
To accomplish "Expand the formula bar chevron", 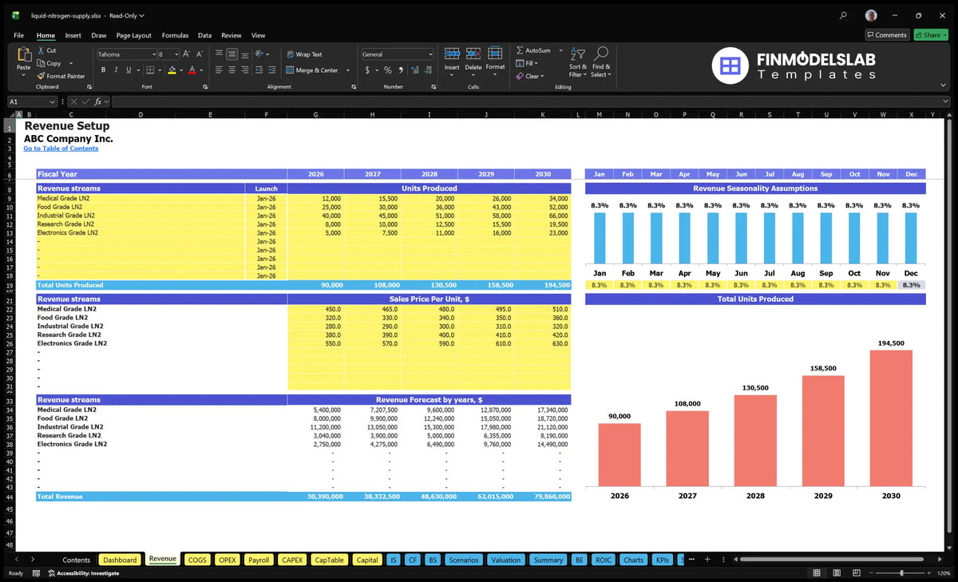I will tap(945, 101).
